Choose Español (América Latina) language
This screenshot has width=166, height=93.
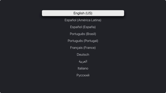(x=83, y=20)
